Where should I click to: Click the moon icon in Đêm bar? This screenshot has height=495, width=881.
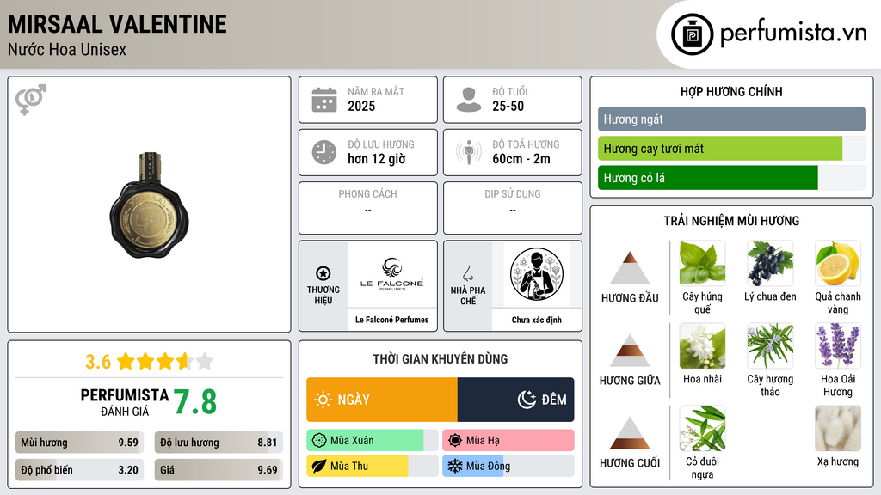click(x=527, y=400)
